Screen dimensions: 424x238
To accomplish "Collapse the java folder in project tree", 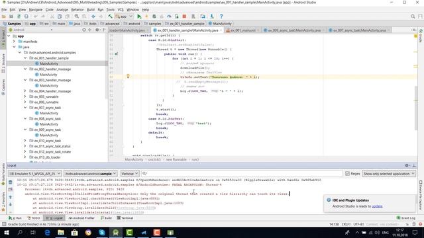I will click(14, 47).
